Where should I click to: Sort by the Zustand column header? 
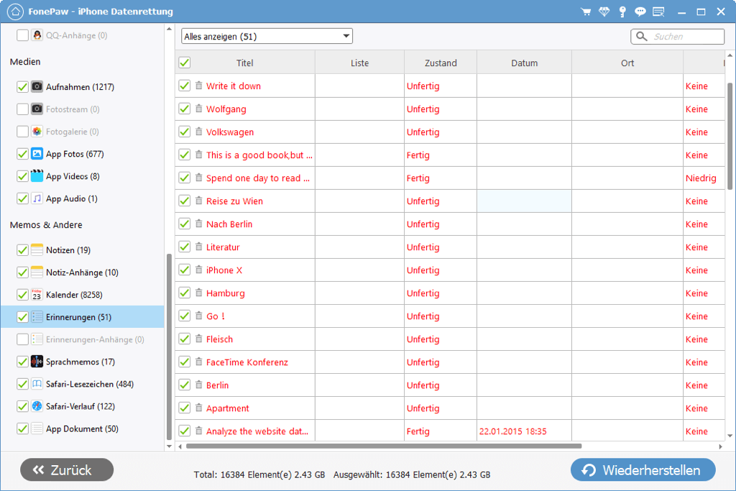pyautogui.click(x=441, y=63)
